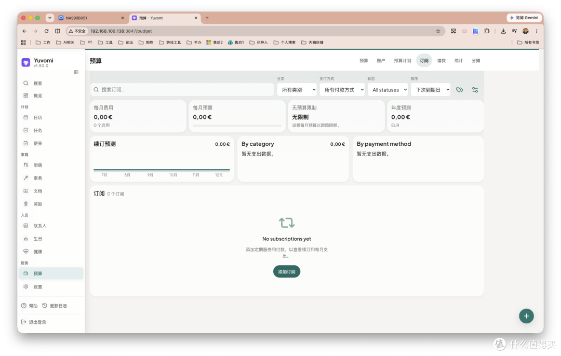Click the 每月费用 summary card
The width and height of the screenshot is (561, 356).
138,116
